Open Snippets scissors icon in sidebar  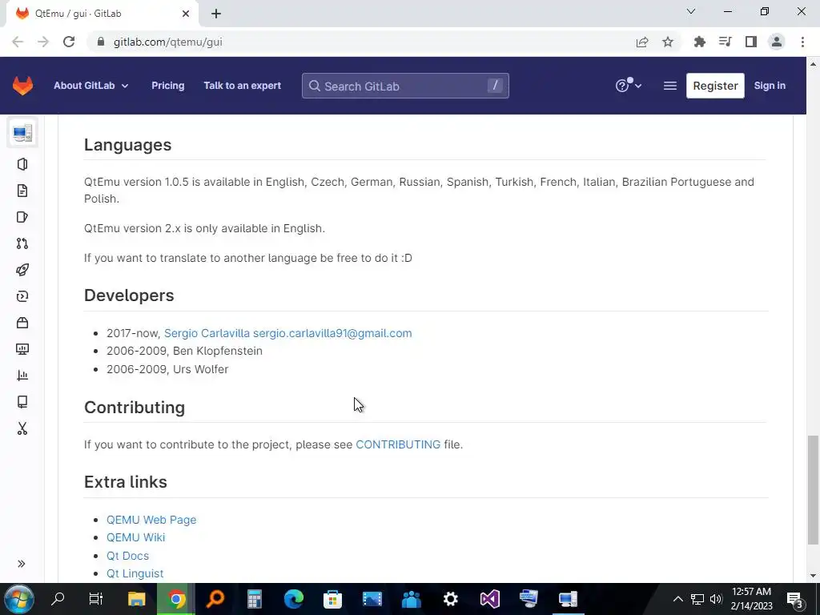pyautogui.click(x=22, y=428)
